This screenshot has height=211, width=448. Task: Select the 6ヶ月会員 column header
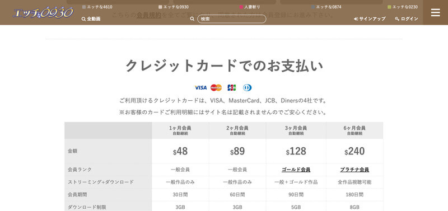354,130
